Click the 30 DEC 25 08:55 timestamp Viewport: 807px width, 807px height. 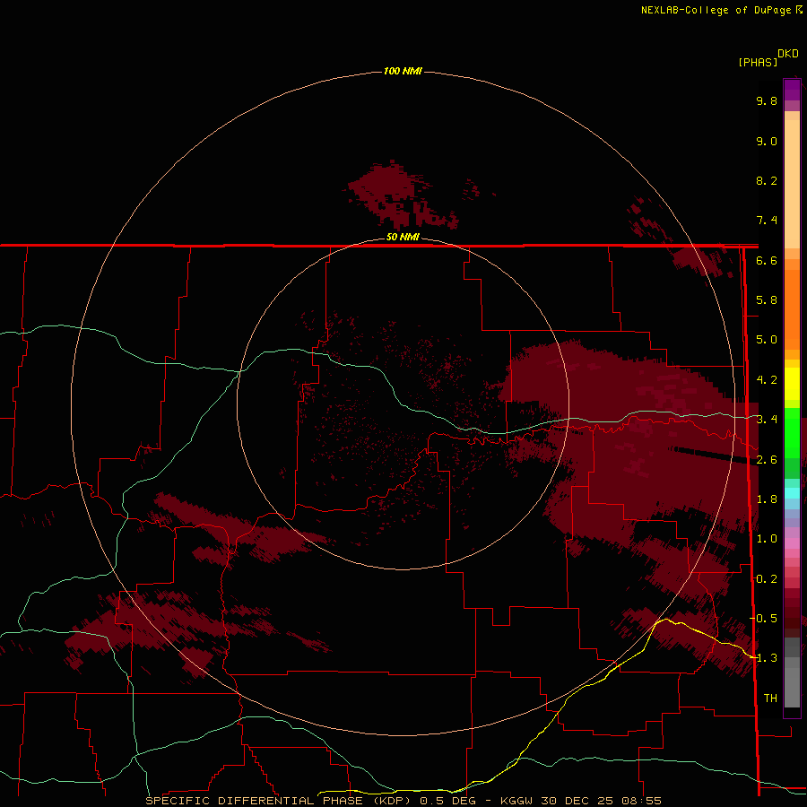(601, 801)
